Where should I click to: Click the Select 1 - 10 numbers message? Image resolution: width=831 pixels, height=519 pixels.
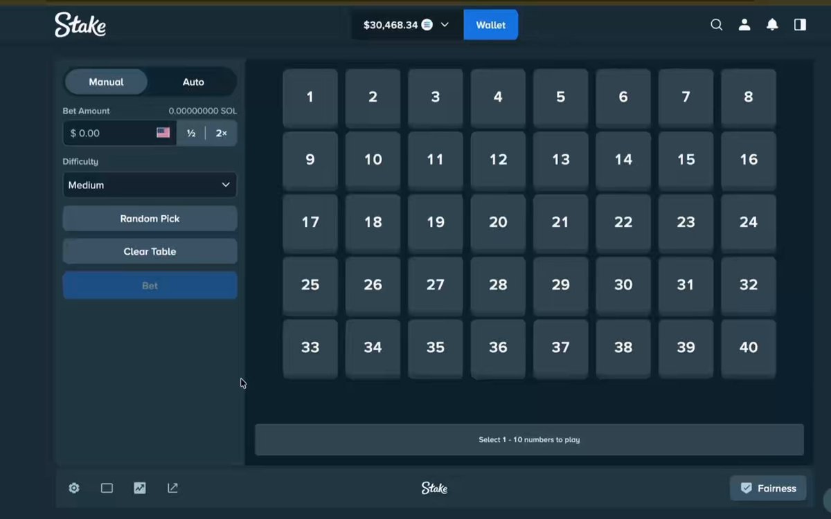pos(529,439)
